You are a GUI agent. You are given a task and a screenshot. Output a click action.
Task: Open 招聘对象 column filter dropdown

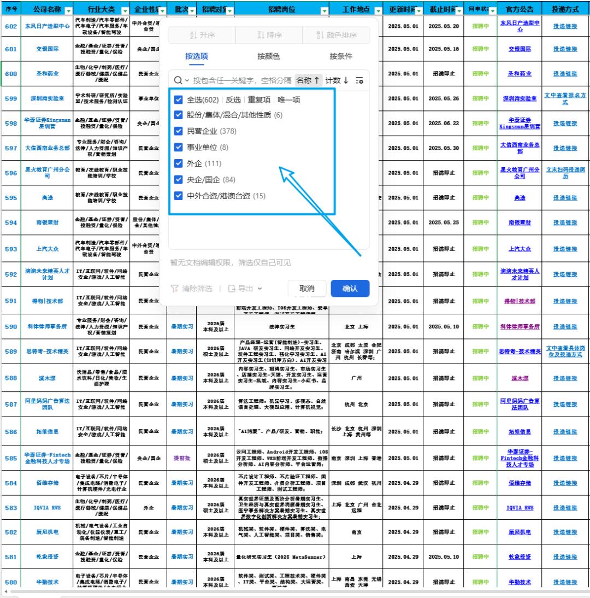pyautogui.click(x=230, y=11)
